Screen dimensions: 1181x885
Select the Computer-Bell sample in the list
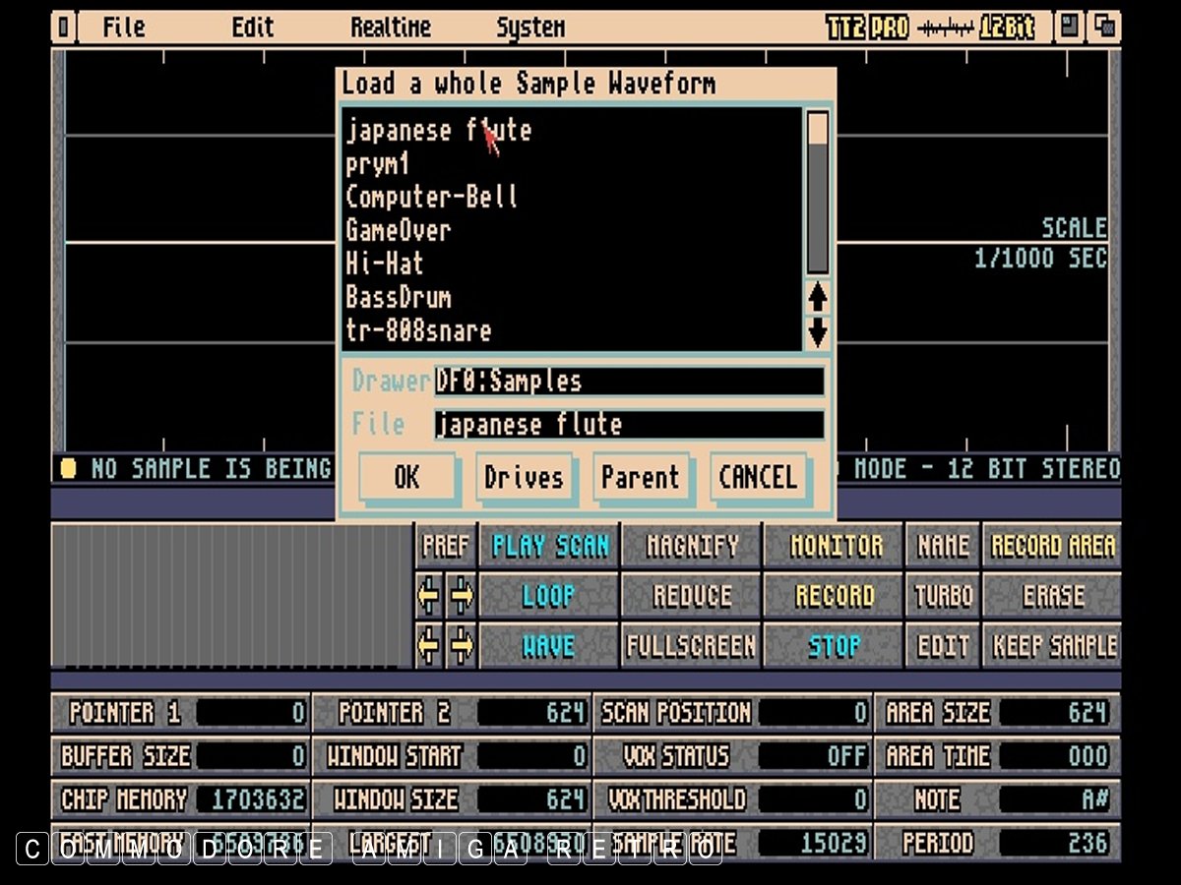pos(431,197)
